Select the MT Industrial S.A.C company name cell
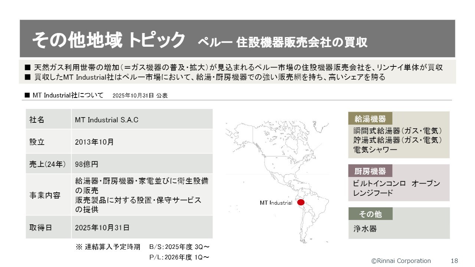 point(107,120)
